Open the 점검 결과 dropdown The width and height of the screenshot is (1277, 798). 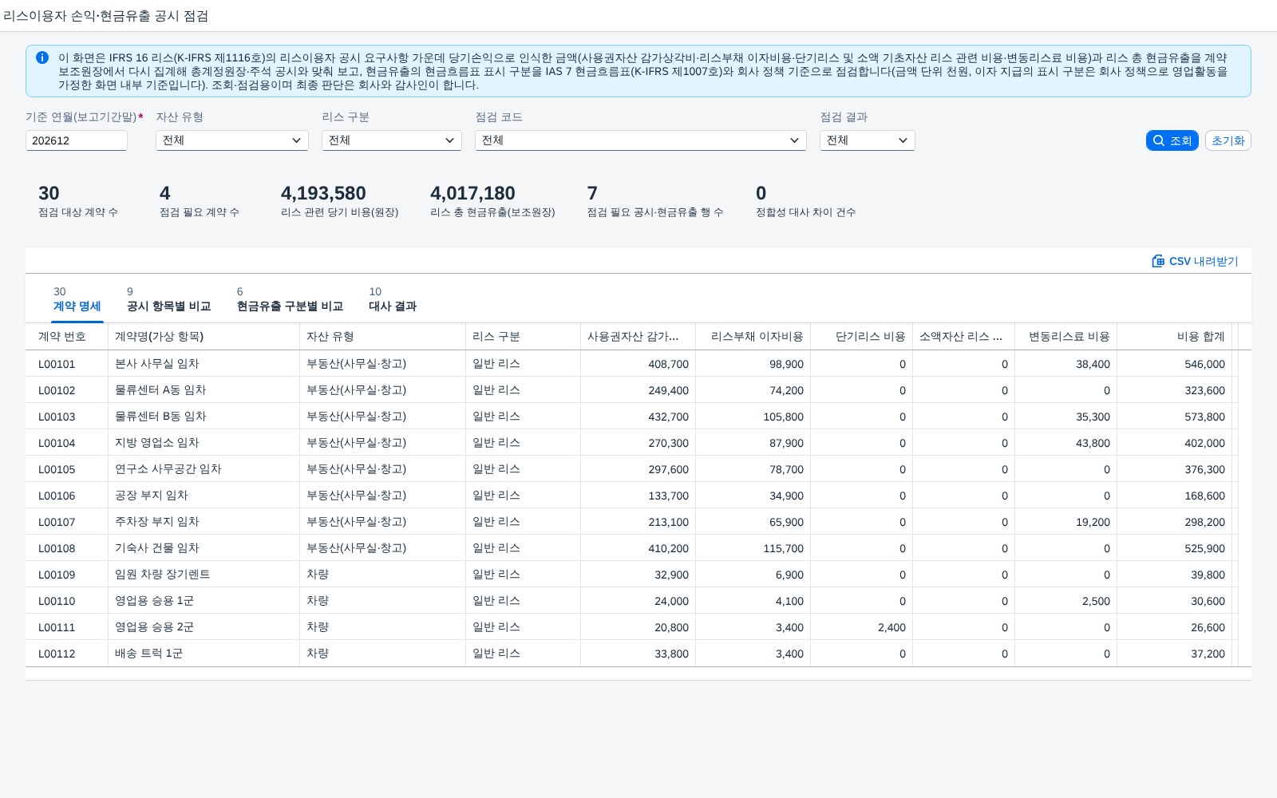click(868, 140)
